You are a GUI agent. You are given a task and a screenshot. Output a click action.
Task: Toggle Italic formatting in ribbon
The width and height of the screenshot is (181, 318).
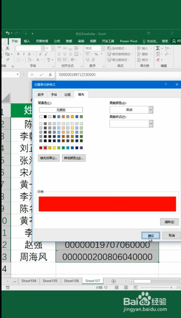click(24, 54)
